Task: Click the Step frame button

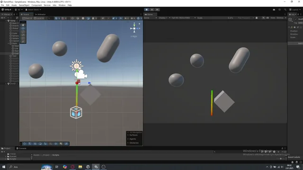Action: click(157, 9)
